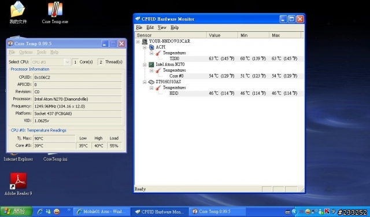Launch Internet Explorer from quick launch bar
Image resolution: width=370 pixels, height=217 pixels.
click(40, 211)
